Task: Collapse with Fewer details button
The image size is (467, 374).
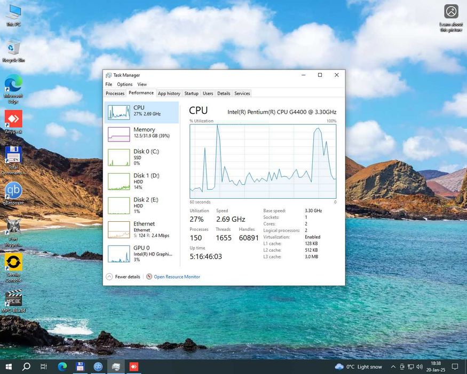Action: click(123, 277)
